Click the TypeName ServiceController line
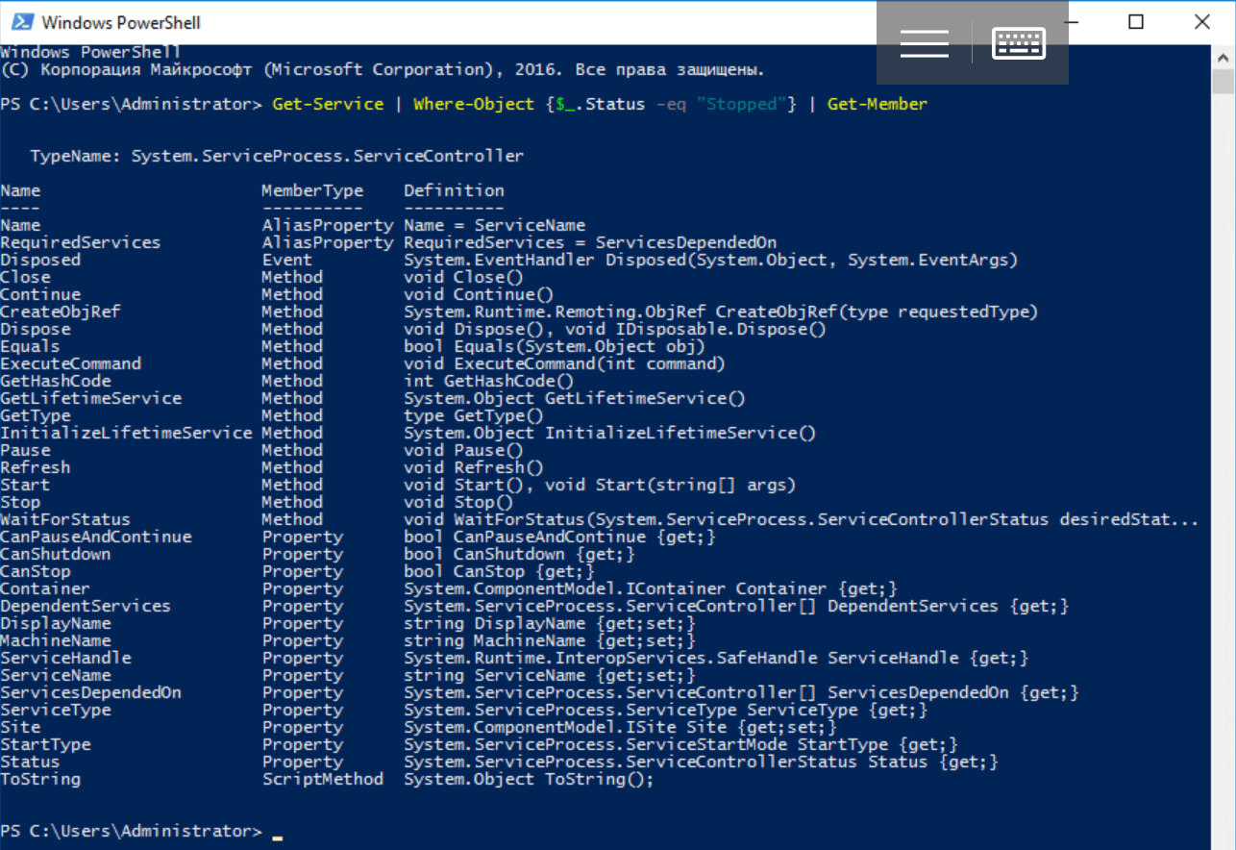1236x850 pixels. [277, 155]
